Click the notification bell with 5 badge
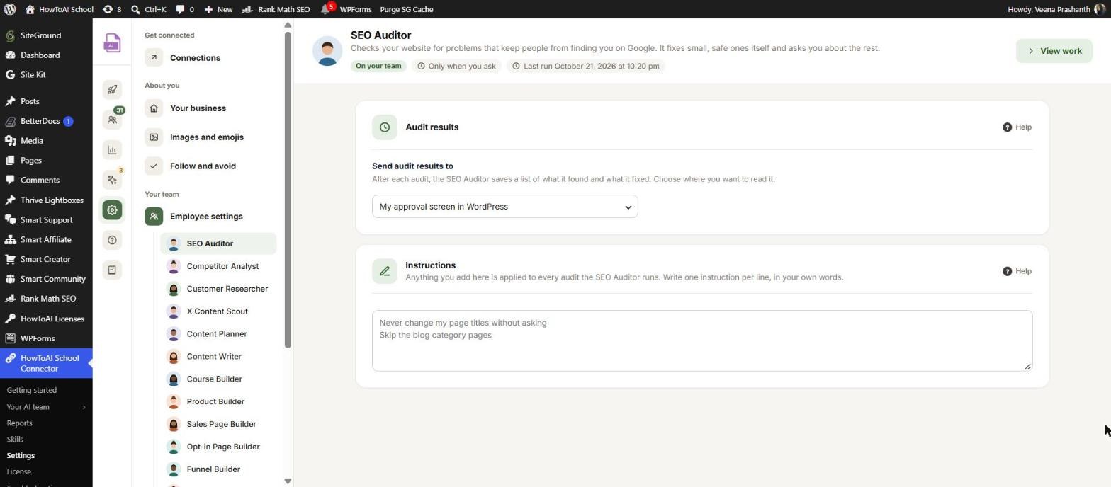Viewport: 1111px width, 487px height. [327, 9]
